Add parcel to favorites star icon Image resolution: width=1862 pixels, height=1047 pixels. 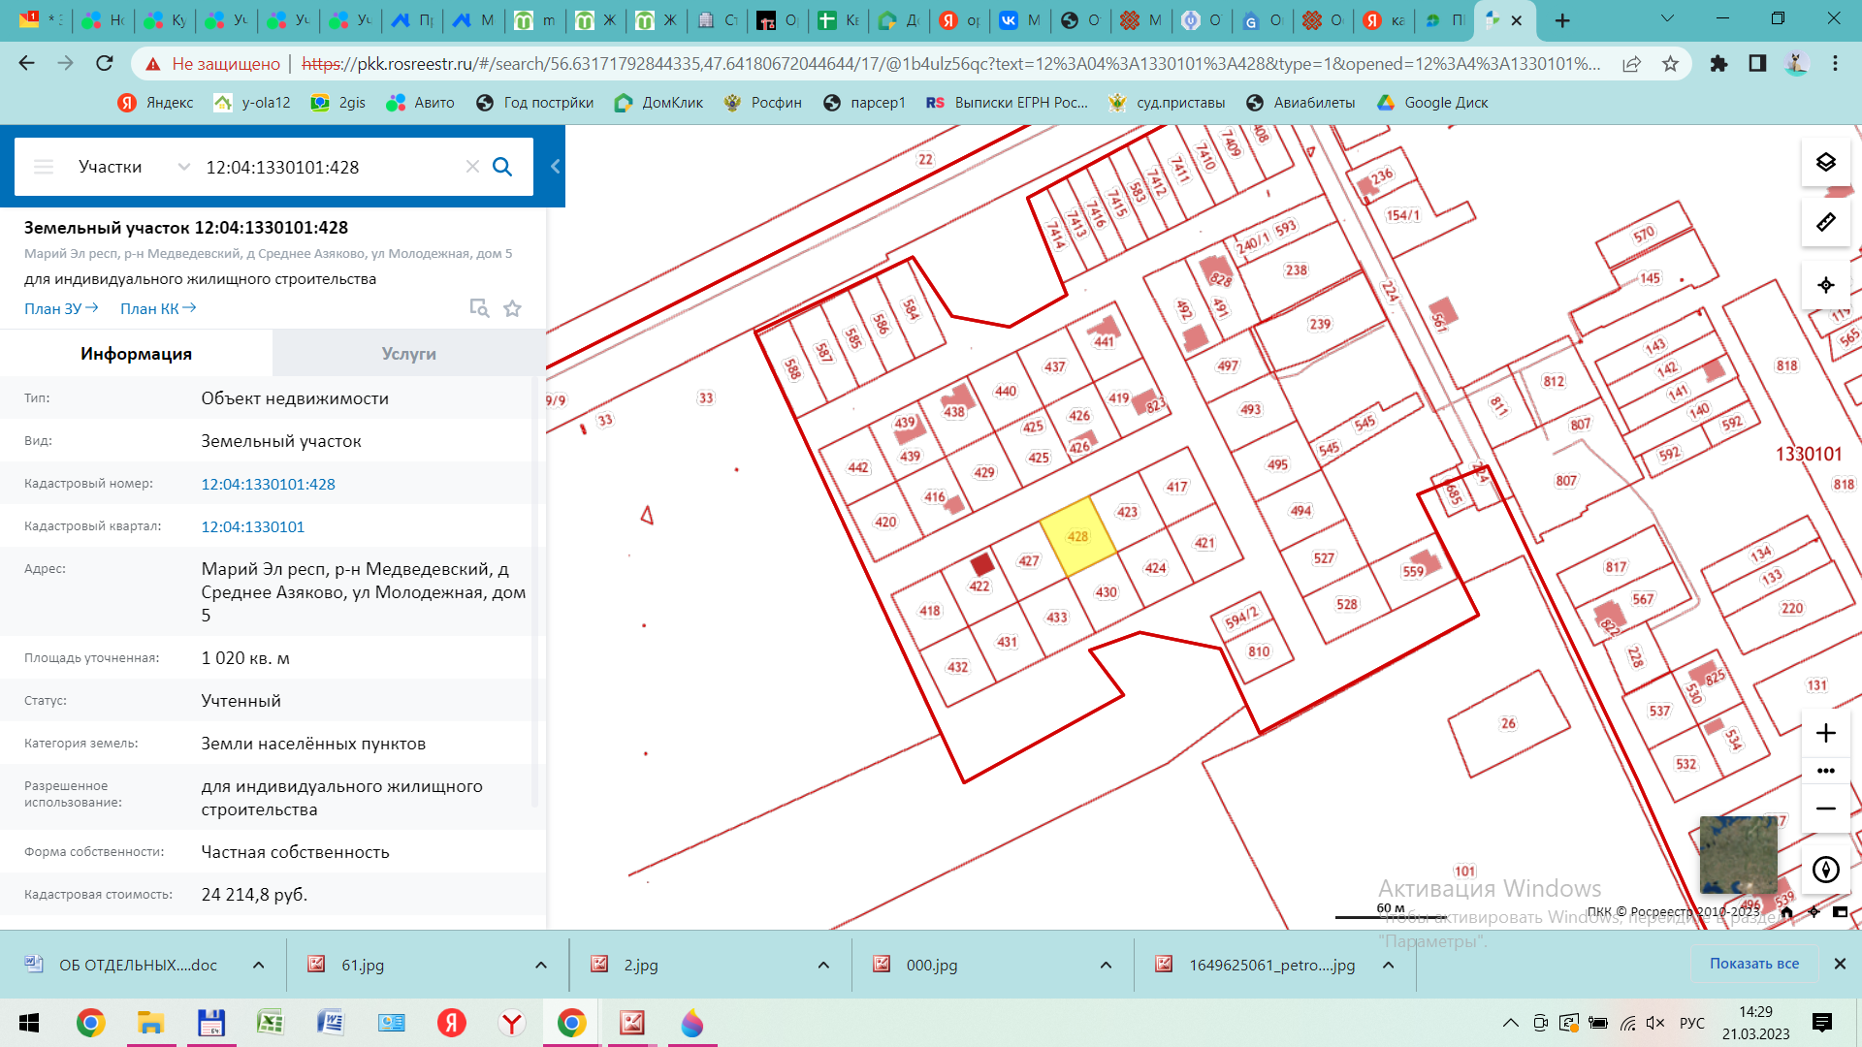(512, 308)
